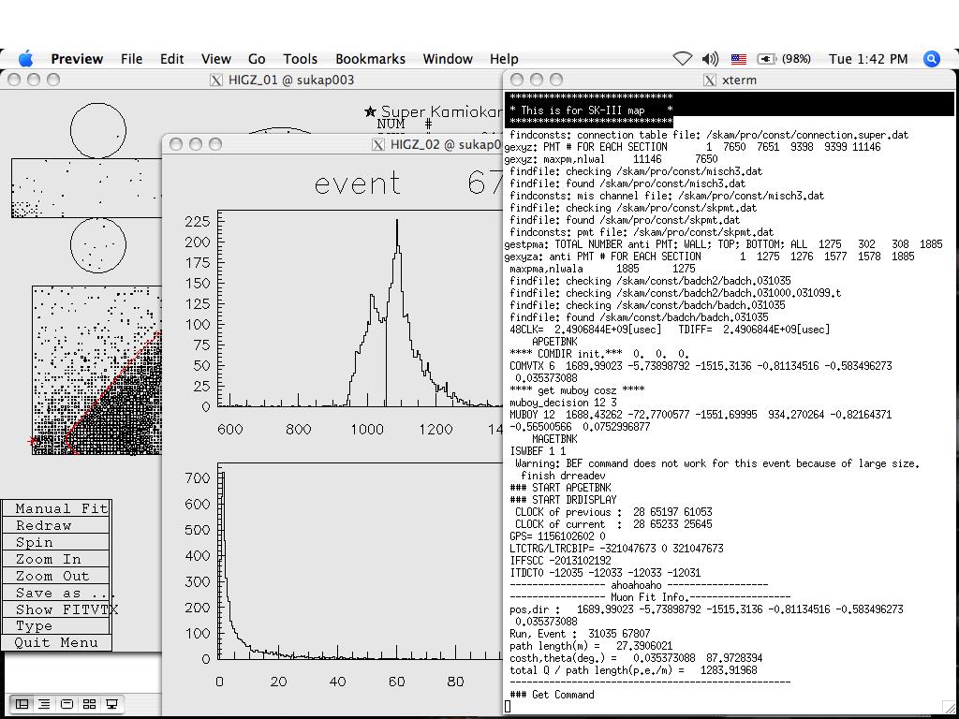
Task: Click the US flag input menu
Action: tap(739, 59)
